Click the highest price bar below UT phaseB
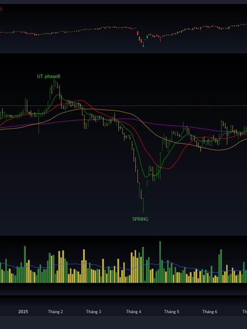 54,84
